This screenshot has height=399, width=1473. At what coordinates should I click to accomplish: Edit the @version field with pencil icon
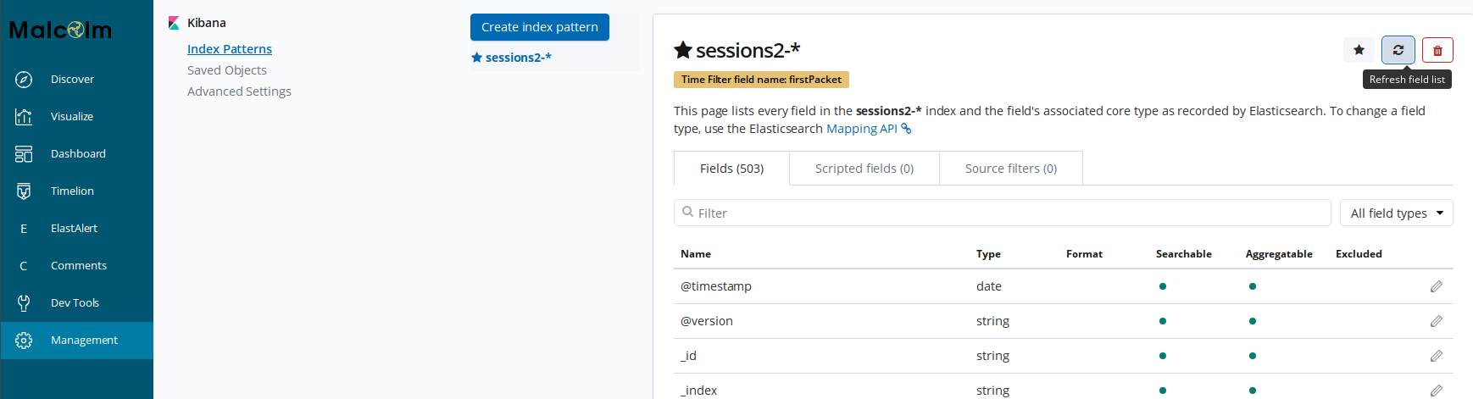[x=1436, y=321]
